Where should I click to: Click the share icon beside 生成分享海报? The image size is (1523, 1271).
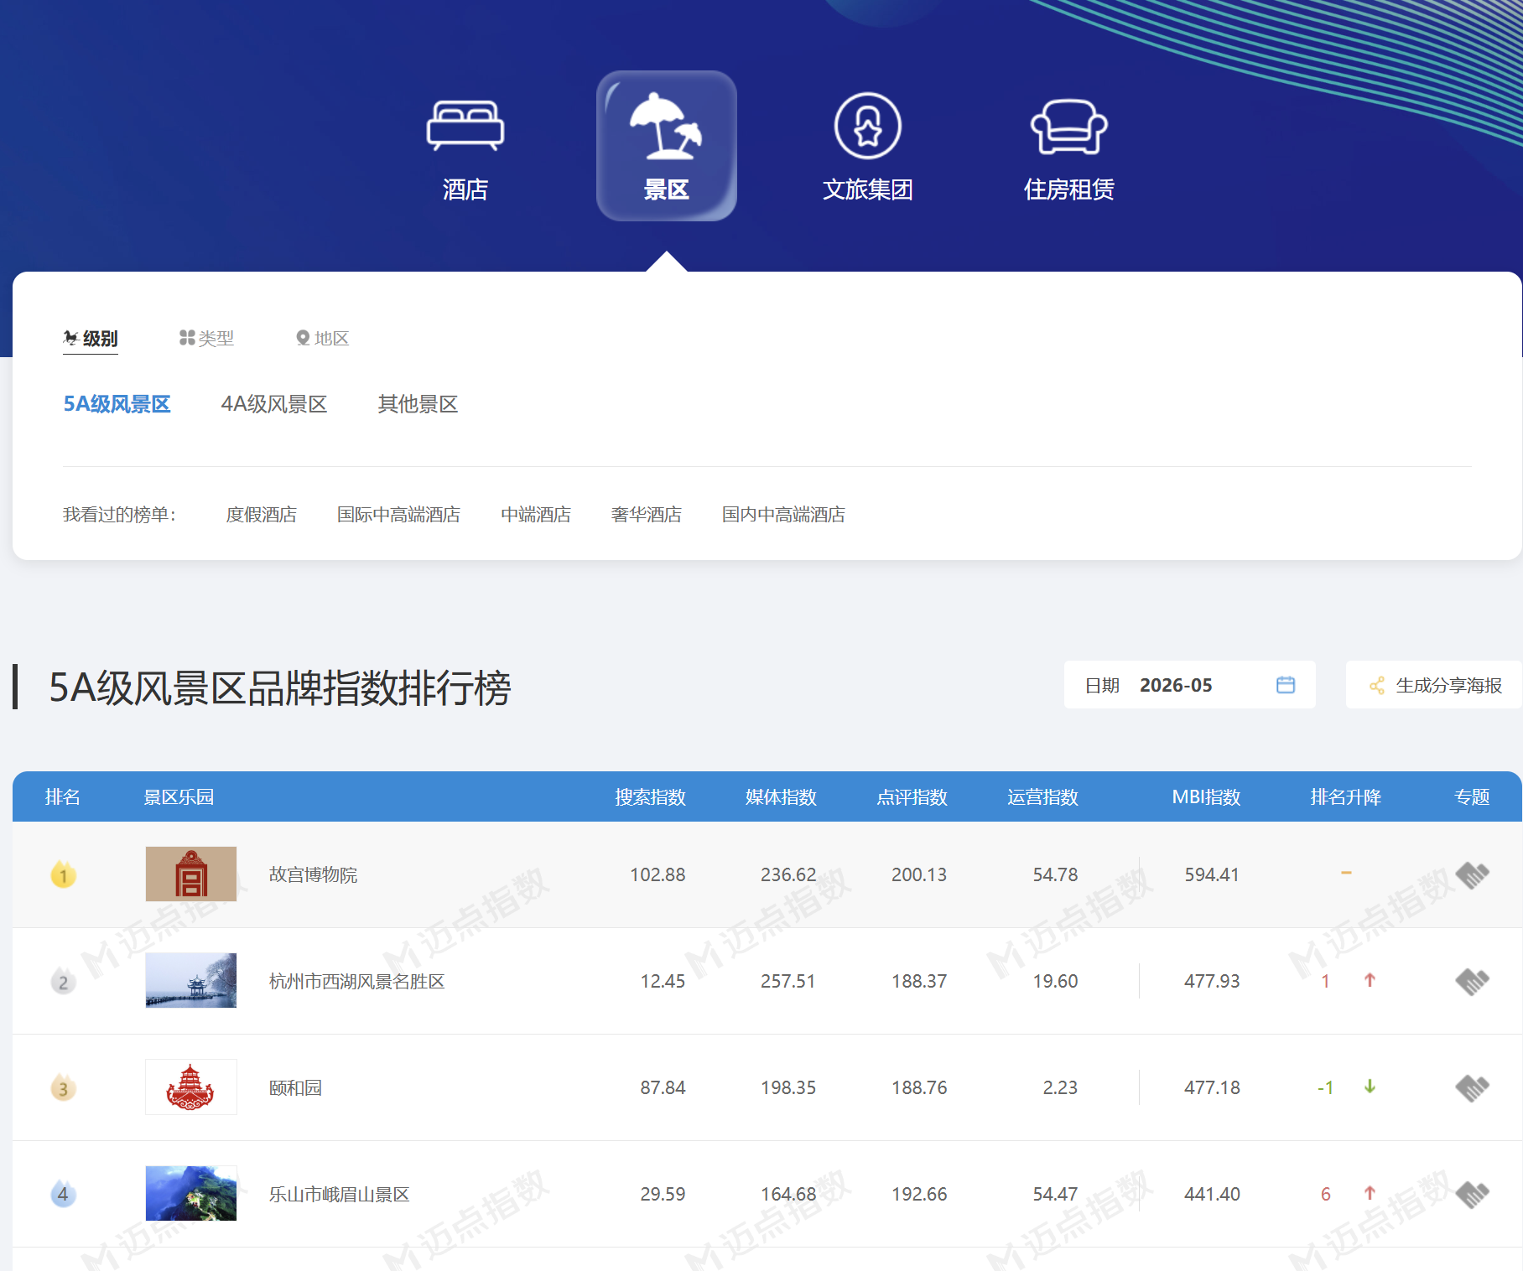pyautogui.click(x=1377, y=686)
